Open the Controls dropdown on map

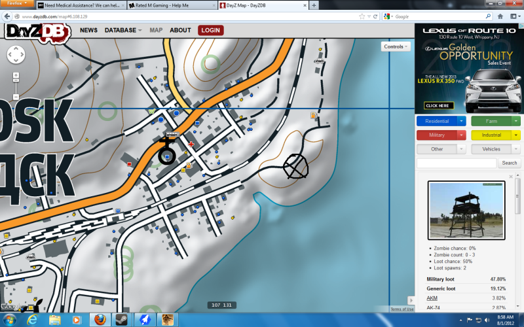point(395,46)
